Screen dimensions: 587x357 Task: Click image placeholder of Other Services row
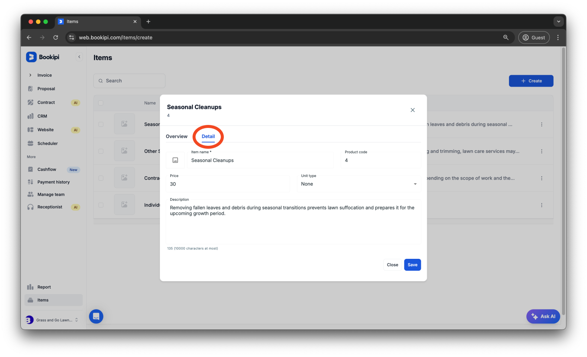coord(125,151)
